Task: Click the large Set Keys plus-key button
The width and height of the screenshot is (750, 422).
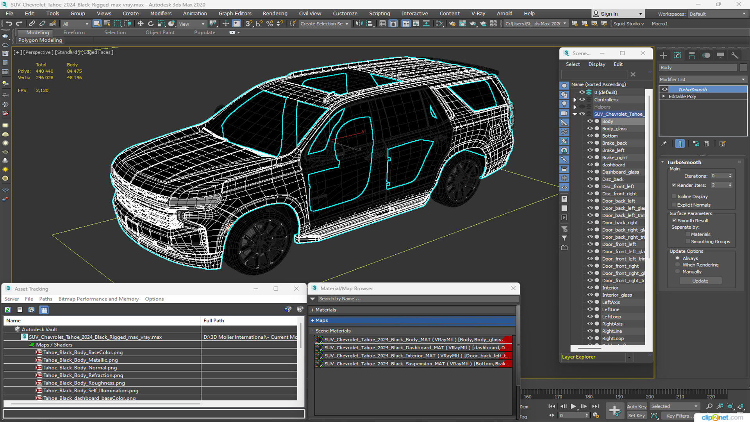Action: point(614,410)
